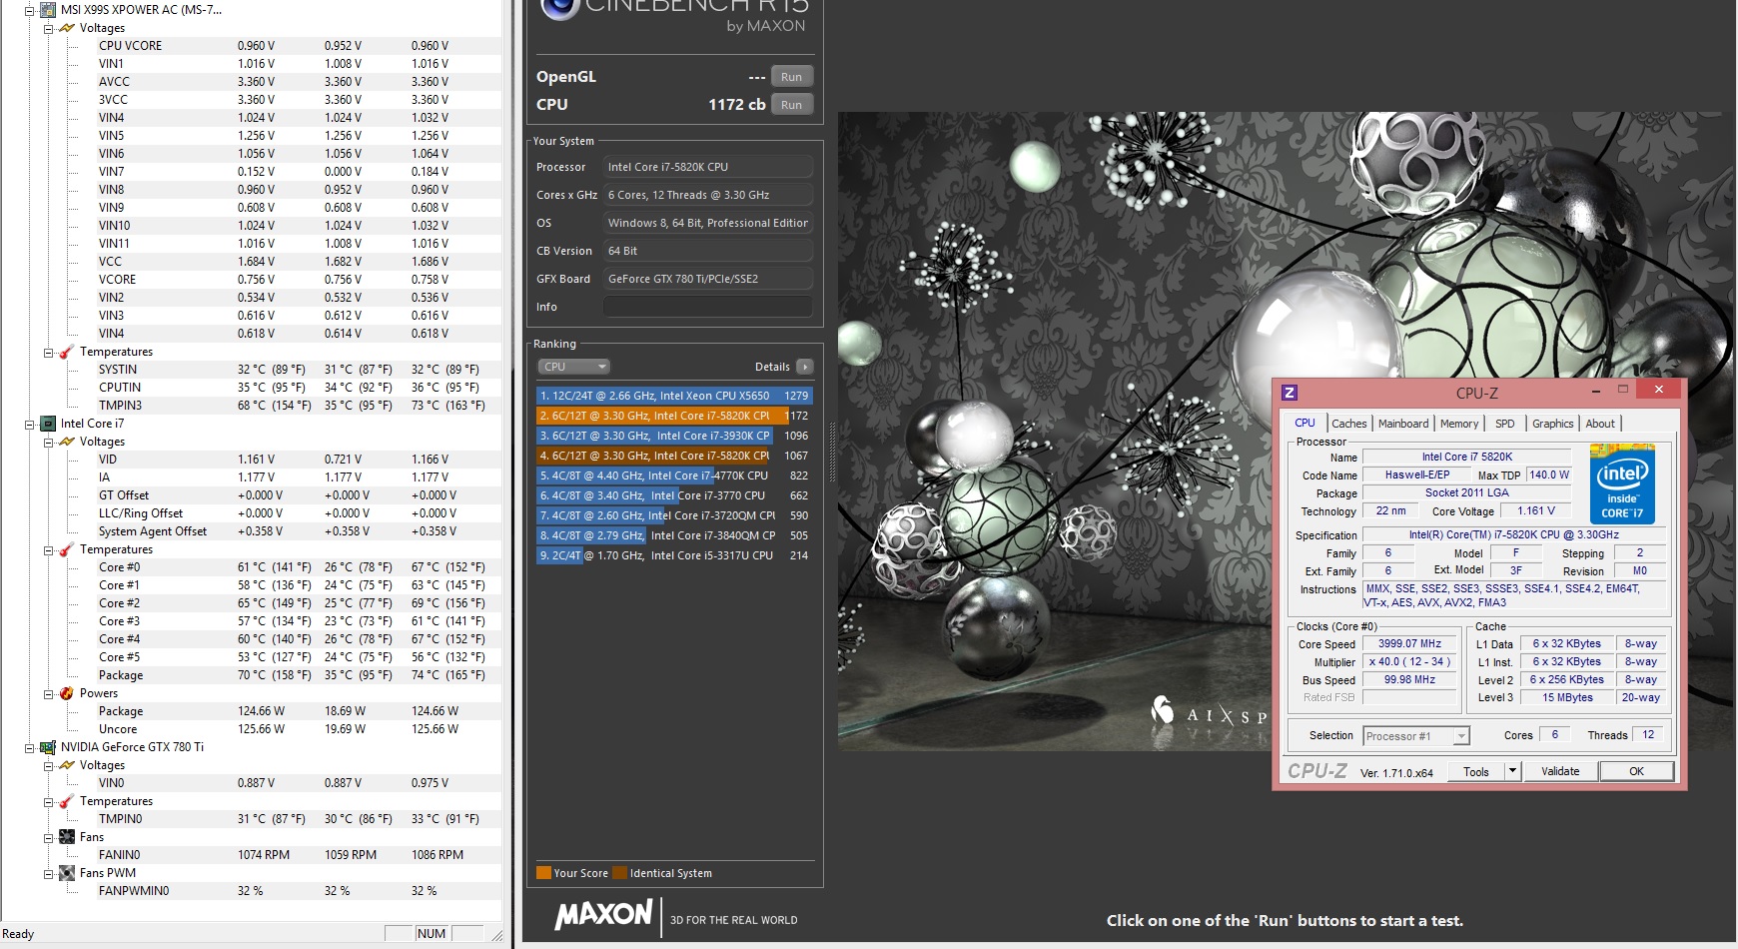Click the Intel Core i7 Voltages icon
Image resolution: width=1738 pixels, height=949 pixels.
click(x=67, y=442)
